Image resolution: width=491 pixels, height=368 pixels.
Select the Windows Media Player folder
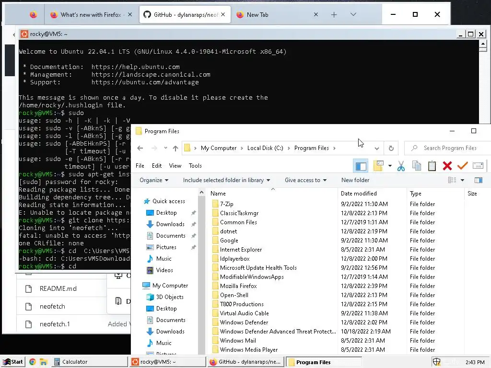248,350
